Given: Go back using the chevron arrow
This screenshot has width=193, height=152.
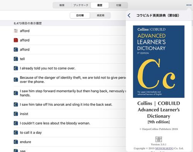Looking at the screenshot, I should 129,15.
